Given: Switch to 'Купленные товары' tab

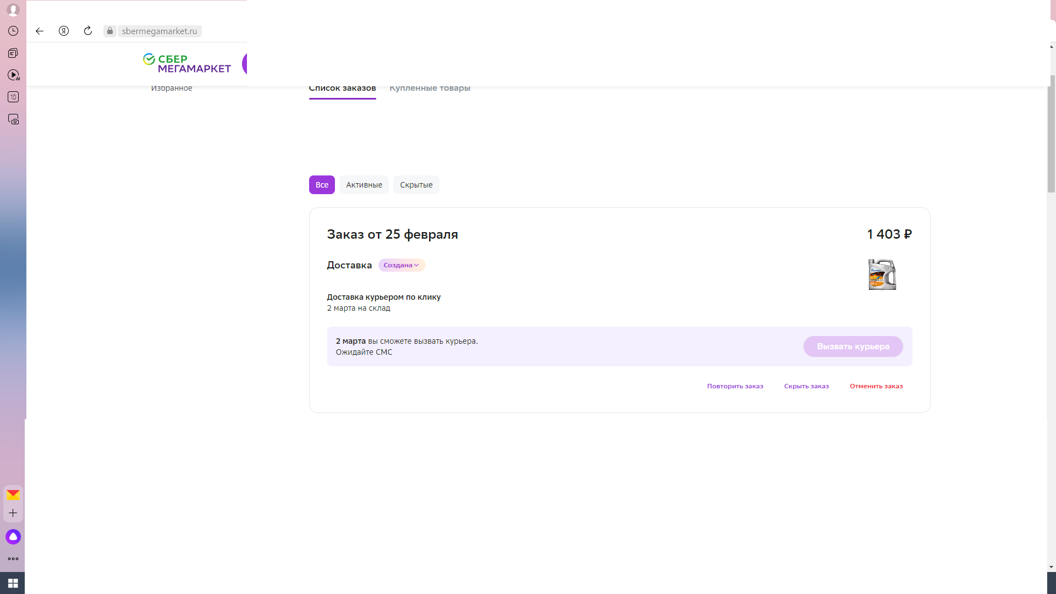Looking at the screenshot, I should 430,89.
